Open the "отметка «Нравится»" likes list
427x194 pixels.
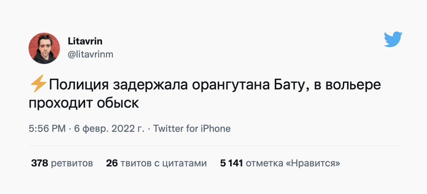pos(293,163)
